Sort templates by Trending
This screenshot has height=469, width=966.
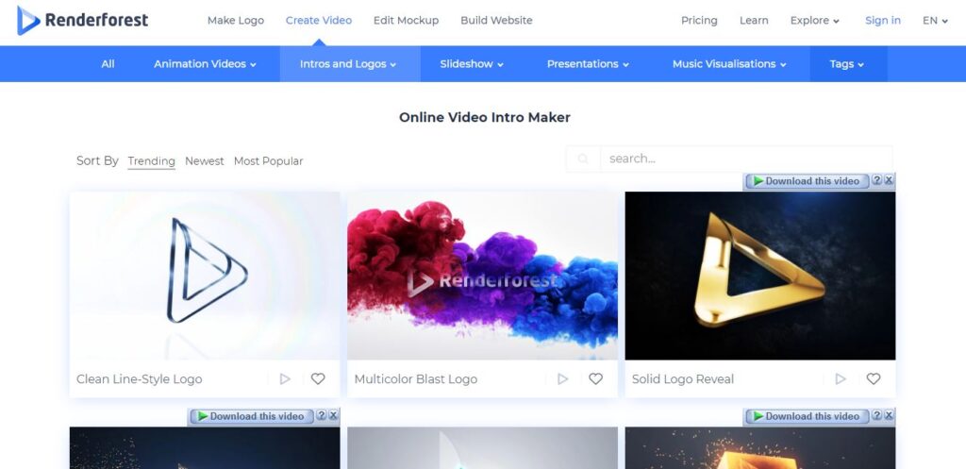tap(152, 160)
